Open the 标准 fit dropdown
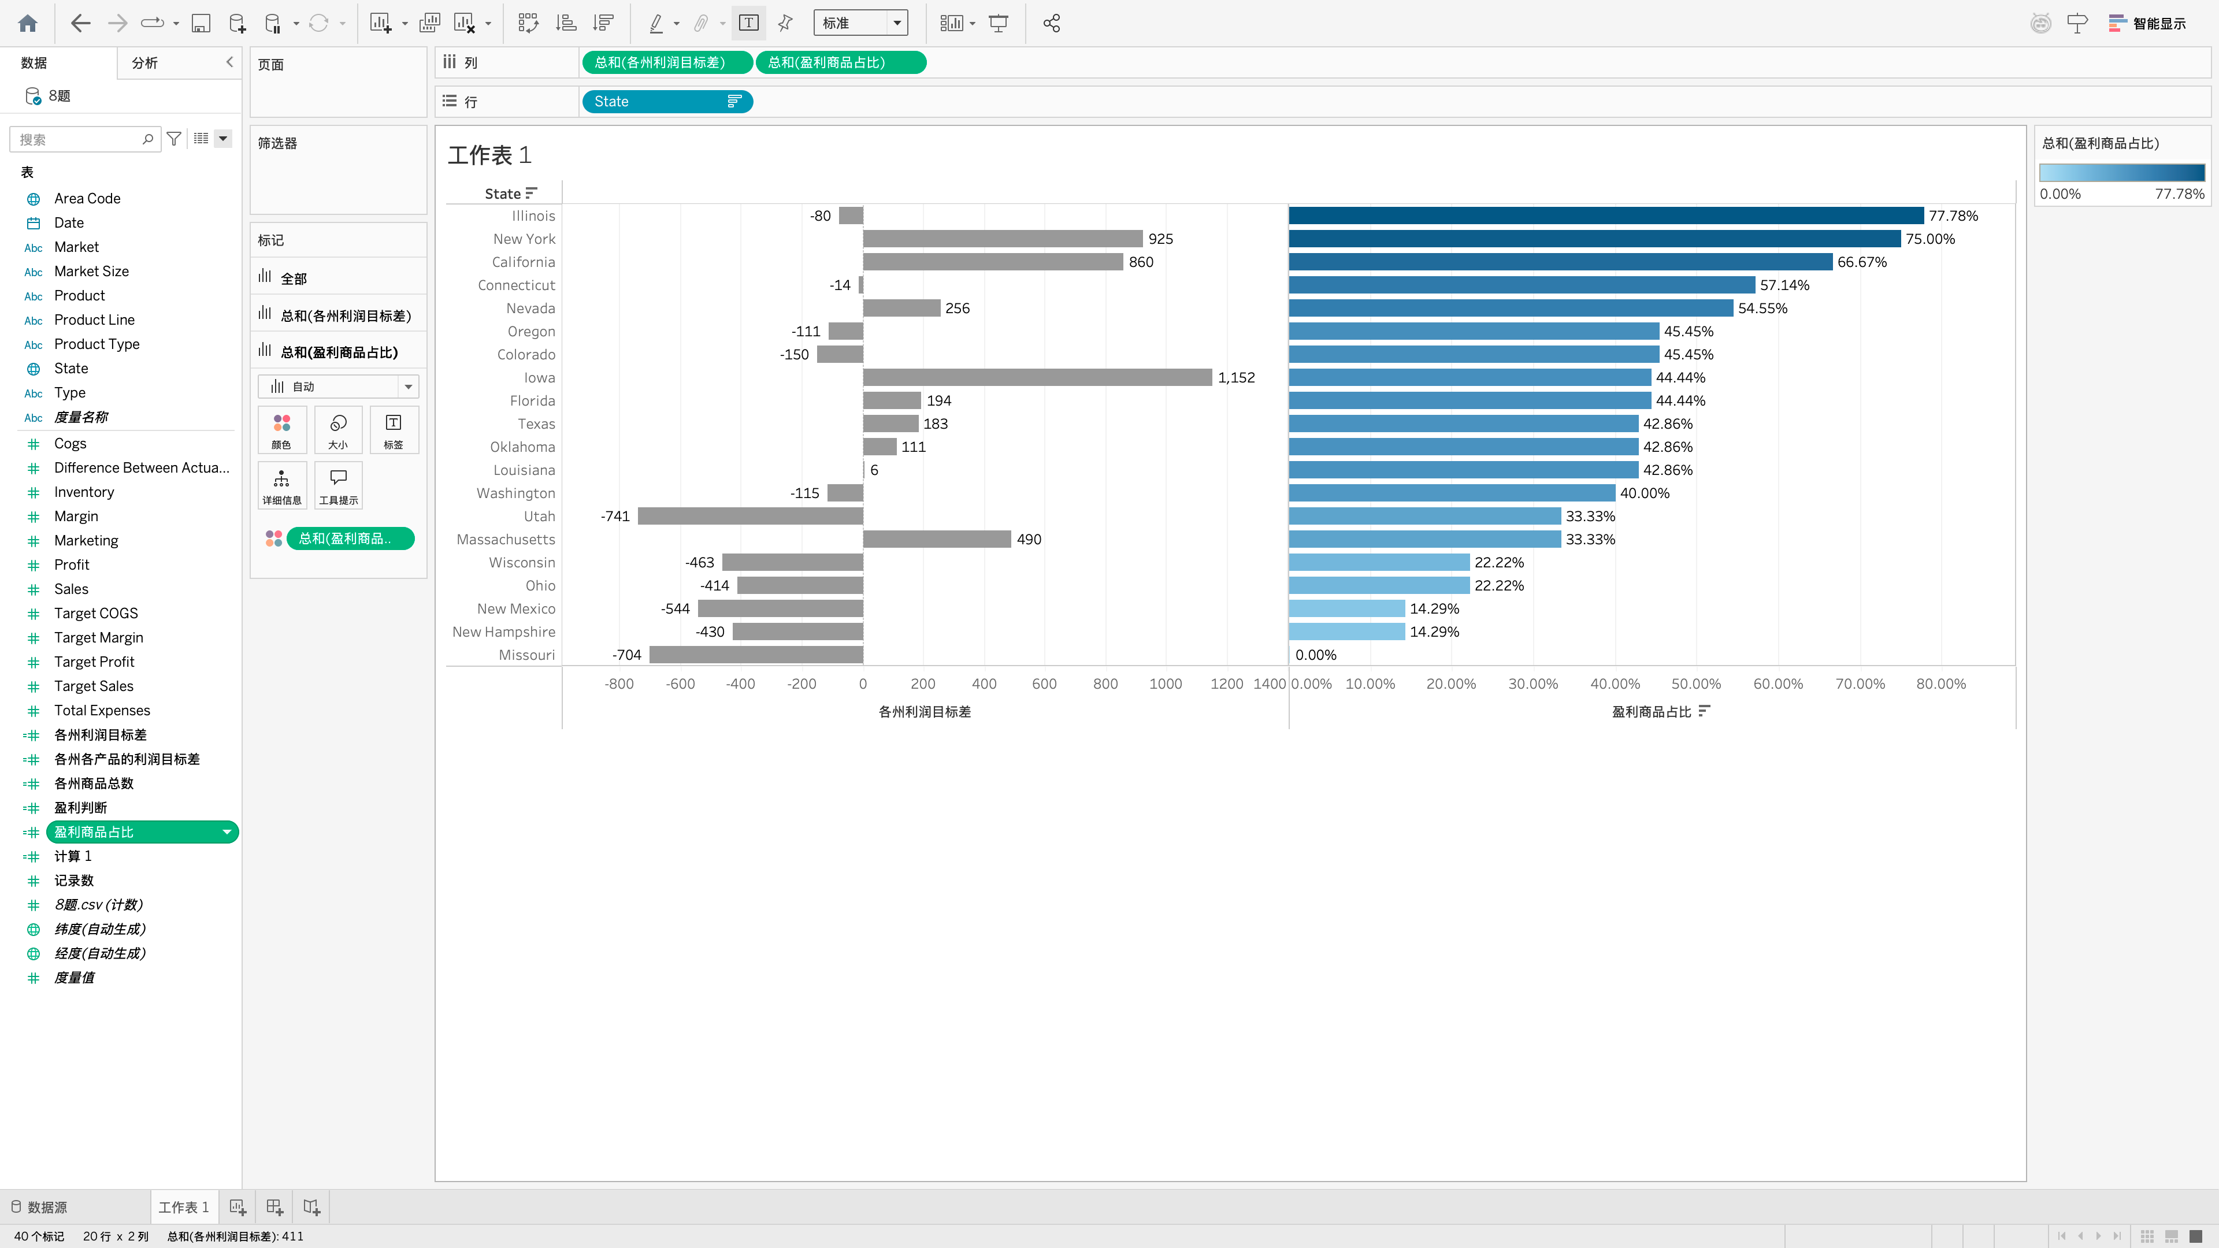The width and height of the screenshot is (2219, 1248). coord(860,23)
